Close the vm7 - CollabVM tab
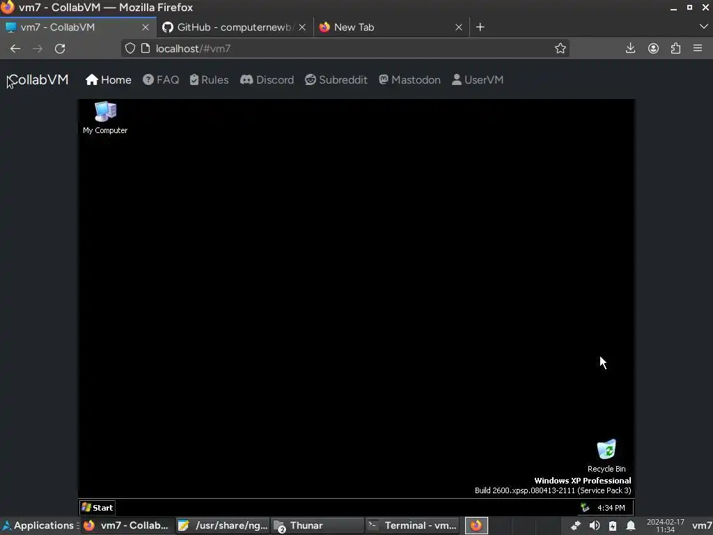713x535 pixels. [146, 27]
